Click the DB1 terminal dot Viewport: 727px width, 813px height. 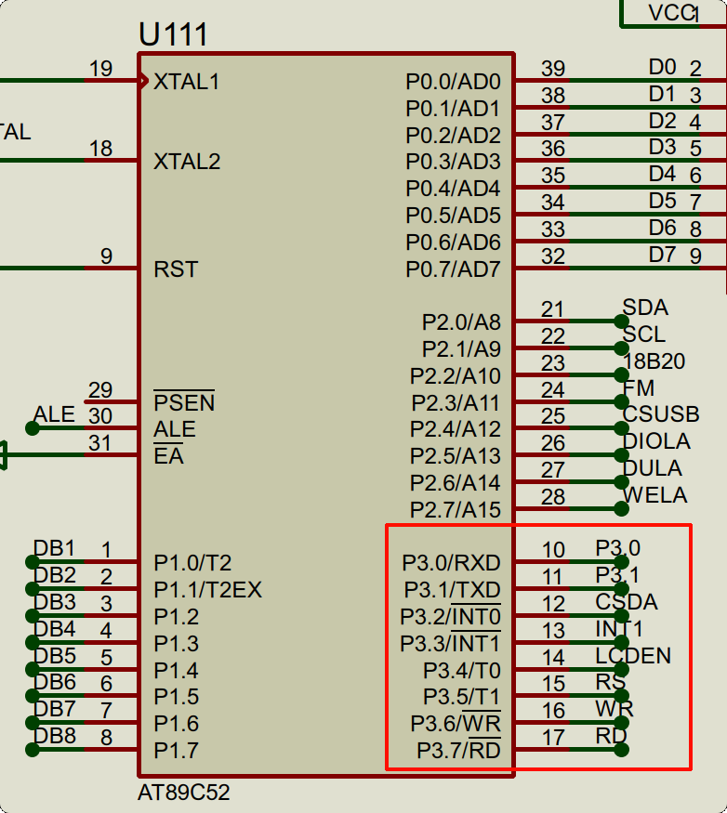pos(33,562)
